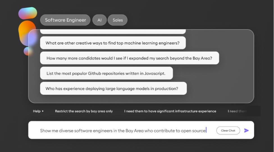Choose the large language models question

[x=113, y=88]
